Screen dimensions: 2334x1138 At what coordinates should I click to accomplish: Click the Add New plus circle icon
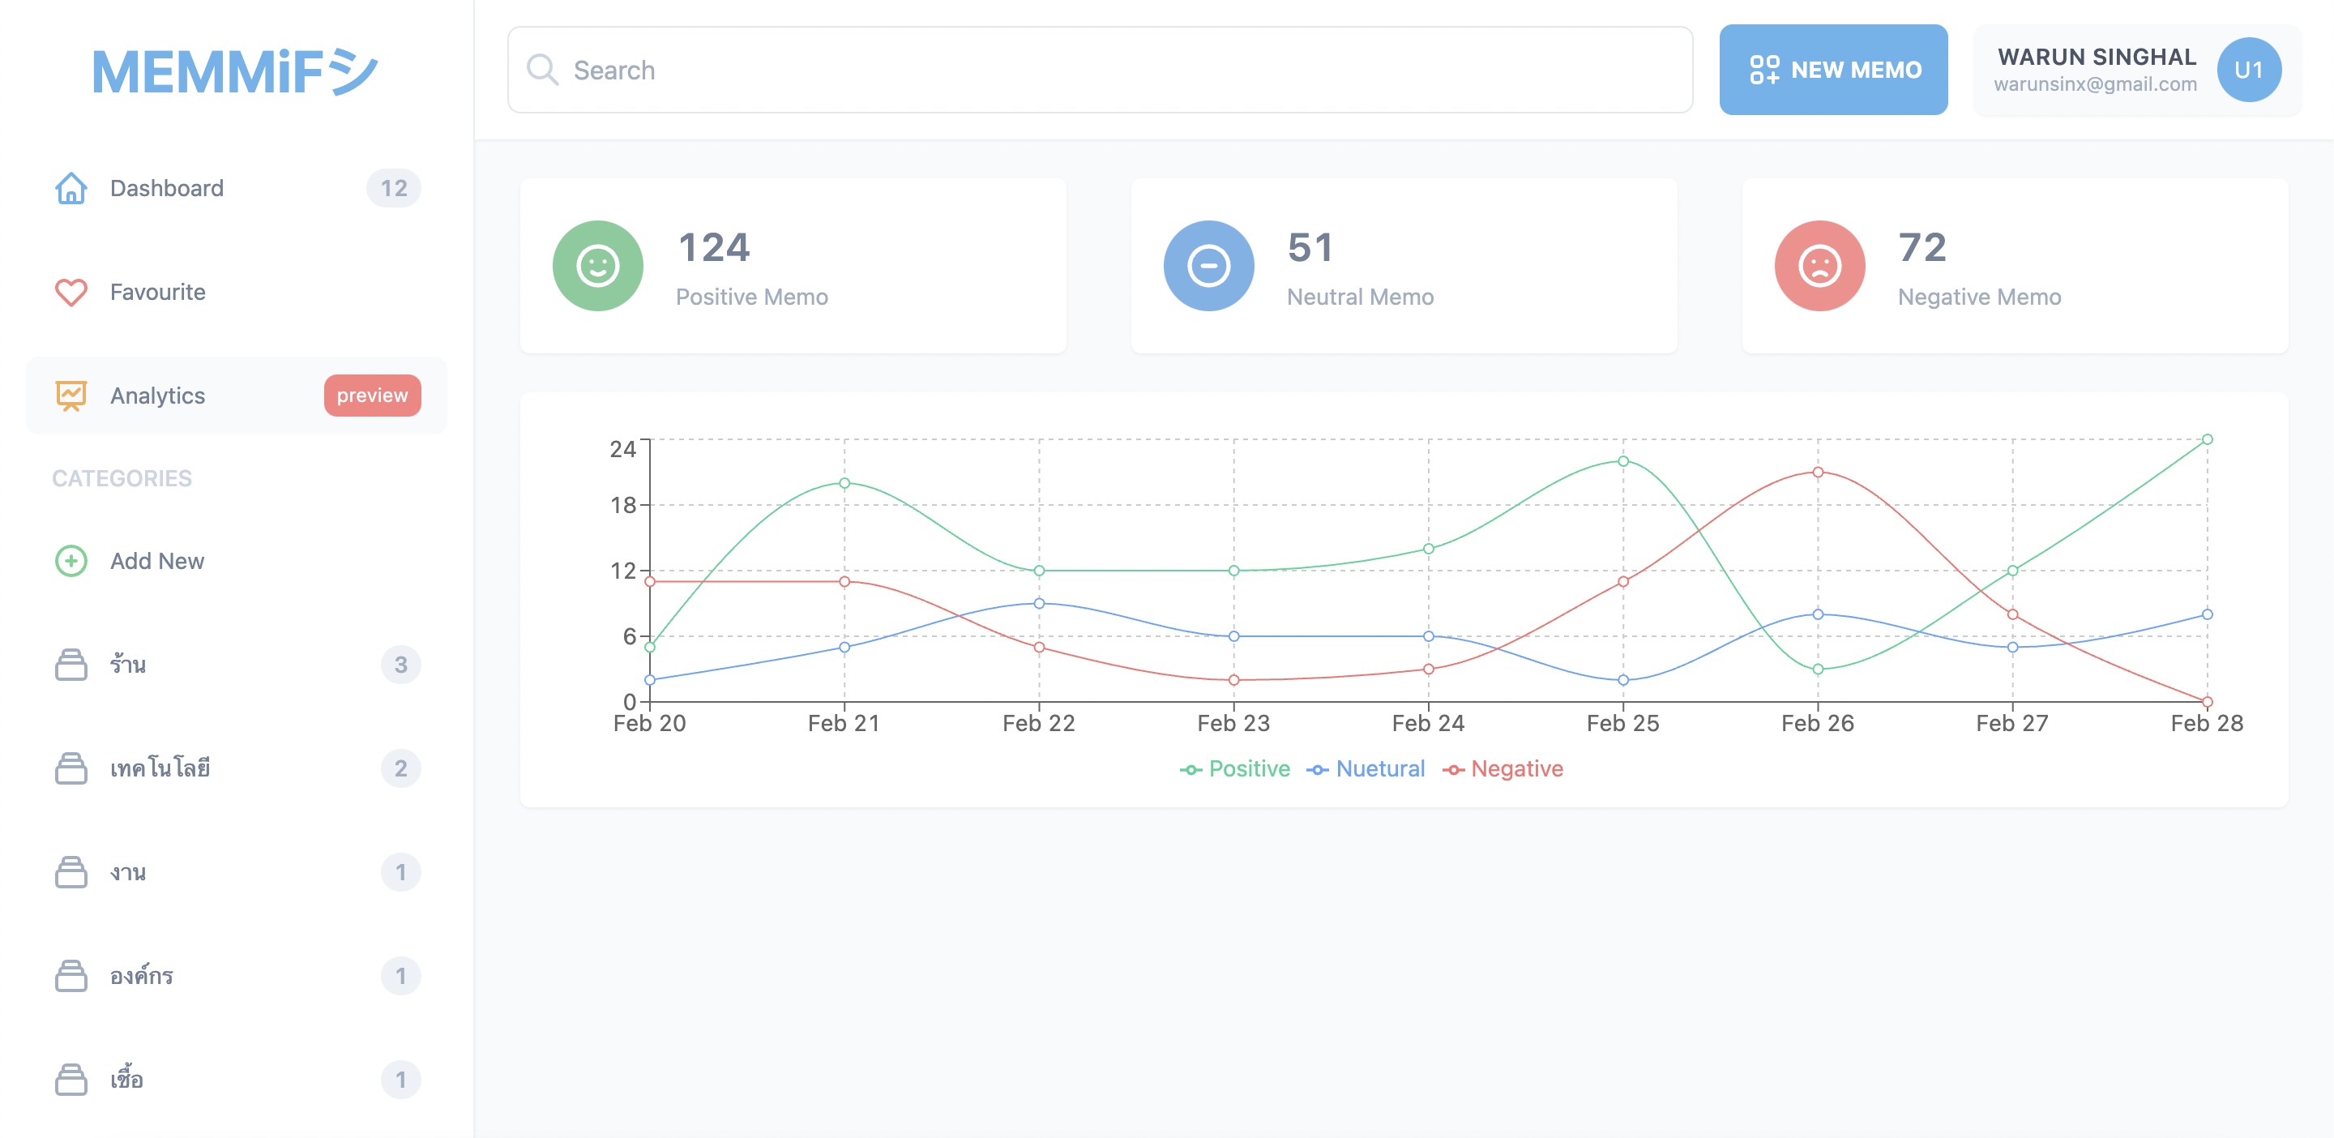pos(71,561)
